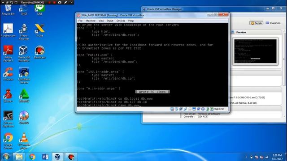This screenshot has width=287, height=161.
Task: Click the "Right Ctrl" host key text
Action: pos(219,109)
